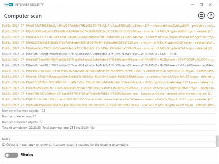The image size is (219, 164).
Task: Click the Time of completion line
Action: click(108, 128)
